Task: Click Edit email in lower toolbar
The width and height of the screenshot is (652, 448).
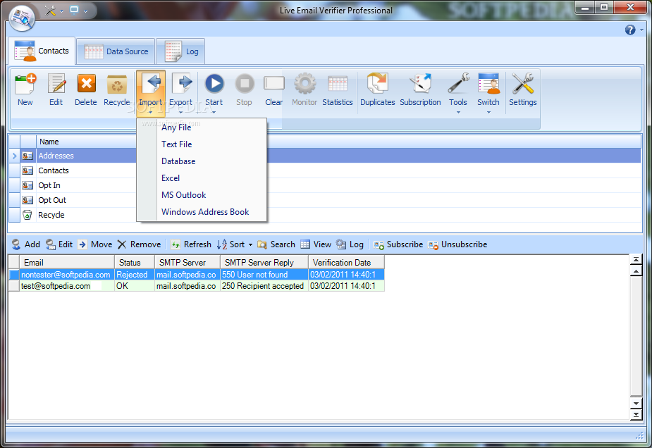Action: (x=59, y=244)
